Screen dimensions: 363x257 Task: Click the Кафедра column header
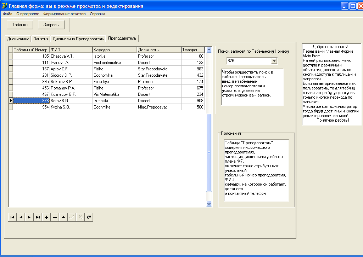pyautogui.click(x=115, y=49)
